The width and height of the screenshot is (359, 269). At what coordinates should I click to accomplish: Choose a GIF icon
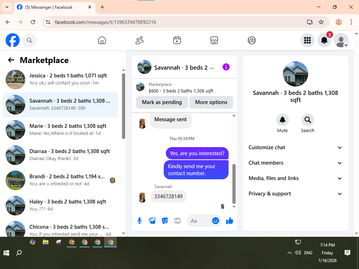[x=177, y=221]
